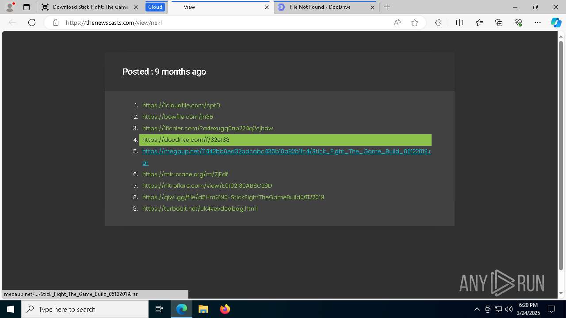Open Settings and more menu
Image resolution: width=566 pixels, height=318 pixels.
pos(538,23)
